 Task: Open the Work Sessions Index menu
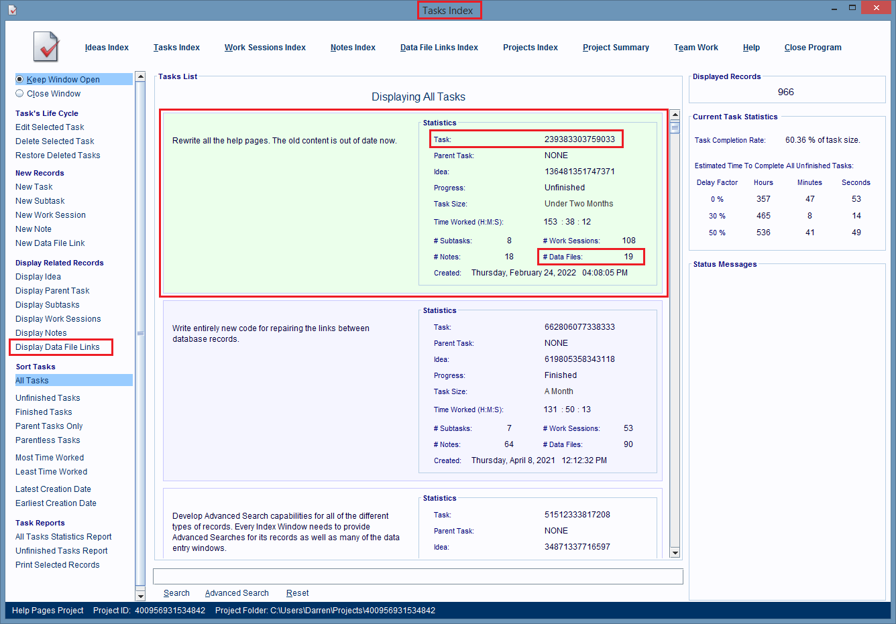pyautogui.click(x=265, y=48)
